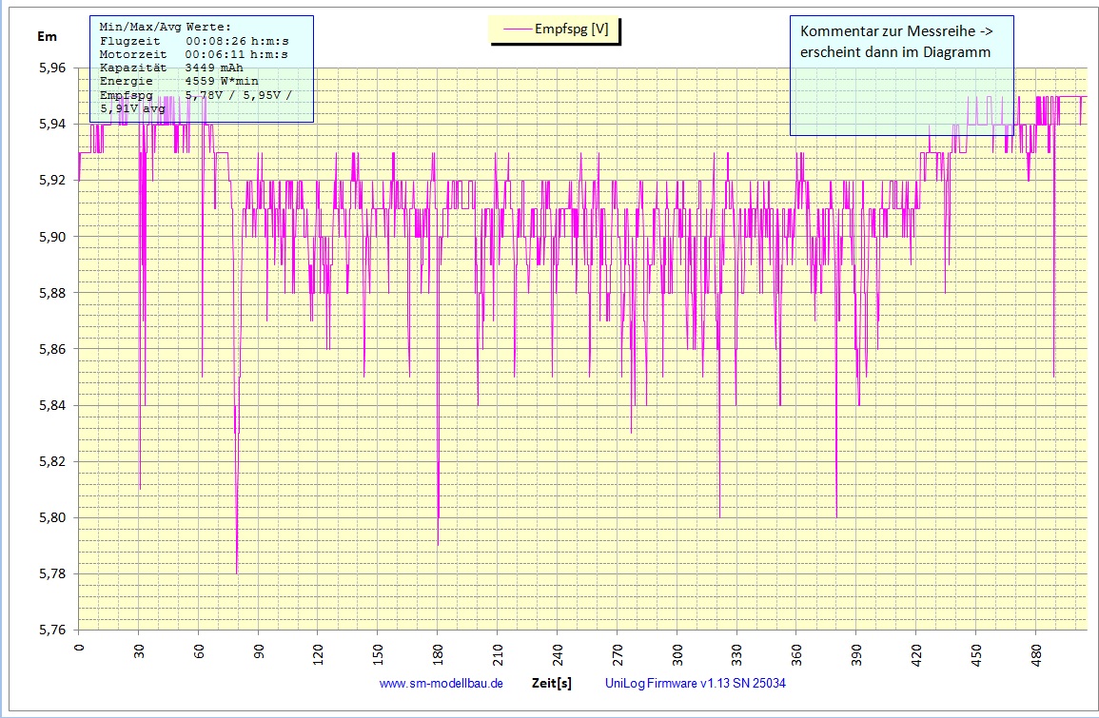Click the 5,86 voltage axis tick label
This screenshot has width=1099, height=718.
click(x=52, y=349)
